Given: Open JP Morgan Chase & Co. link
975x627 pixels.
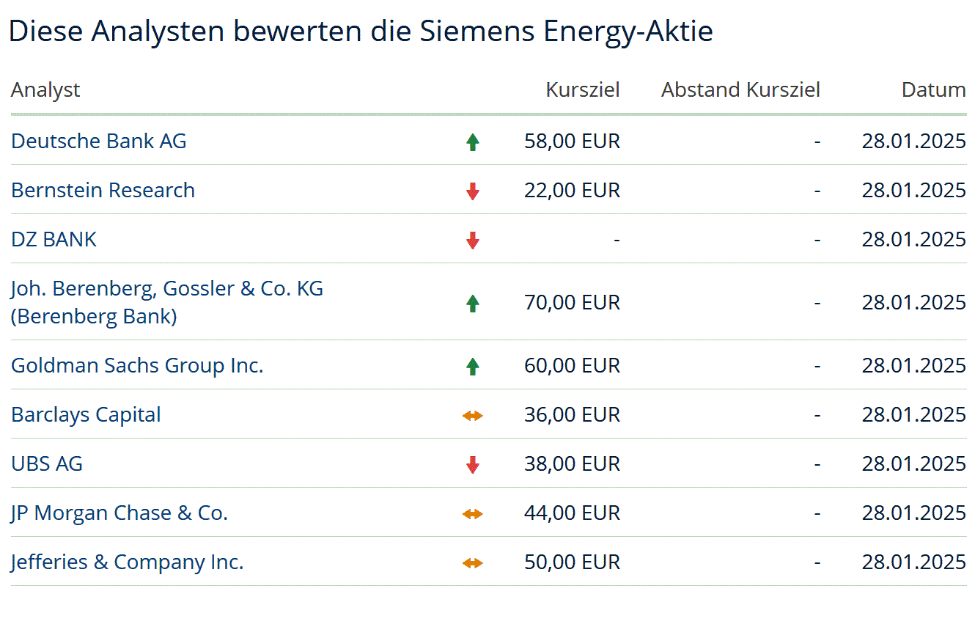Looking at the screenshot, I should coord(119,513).
